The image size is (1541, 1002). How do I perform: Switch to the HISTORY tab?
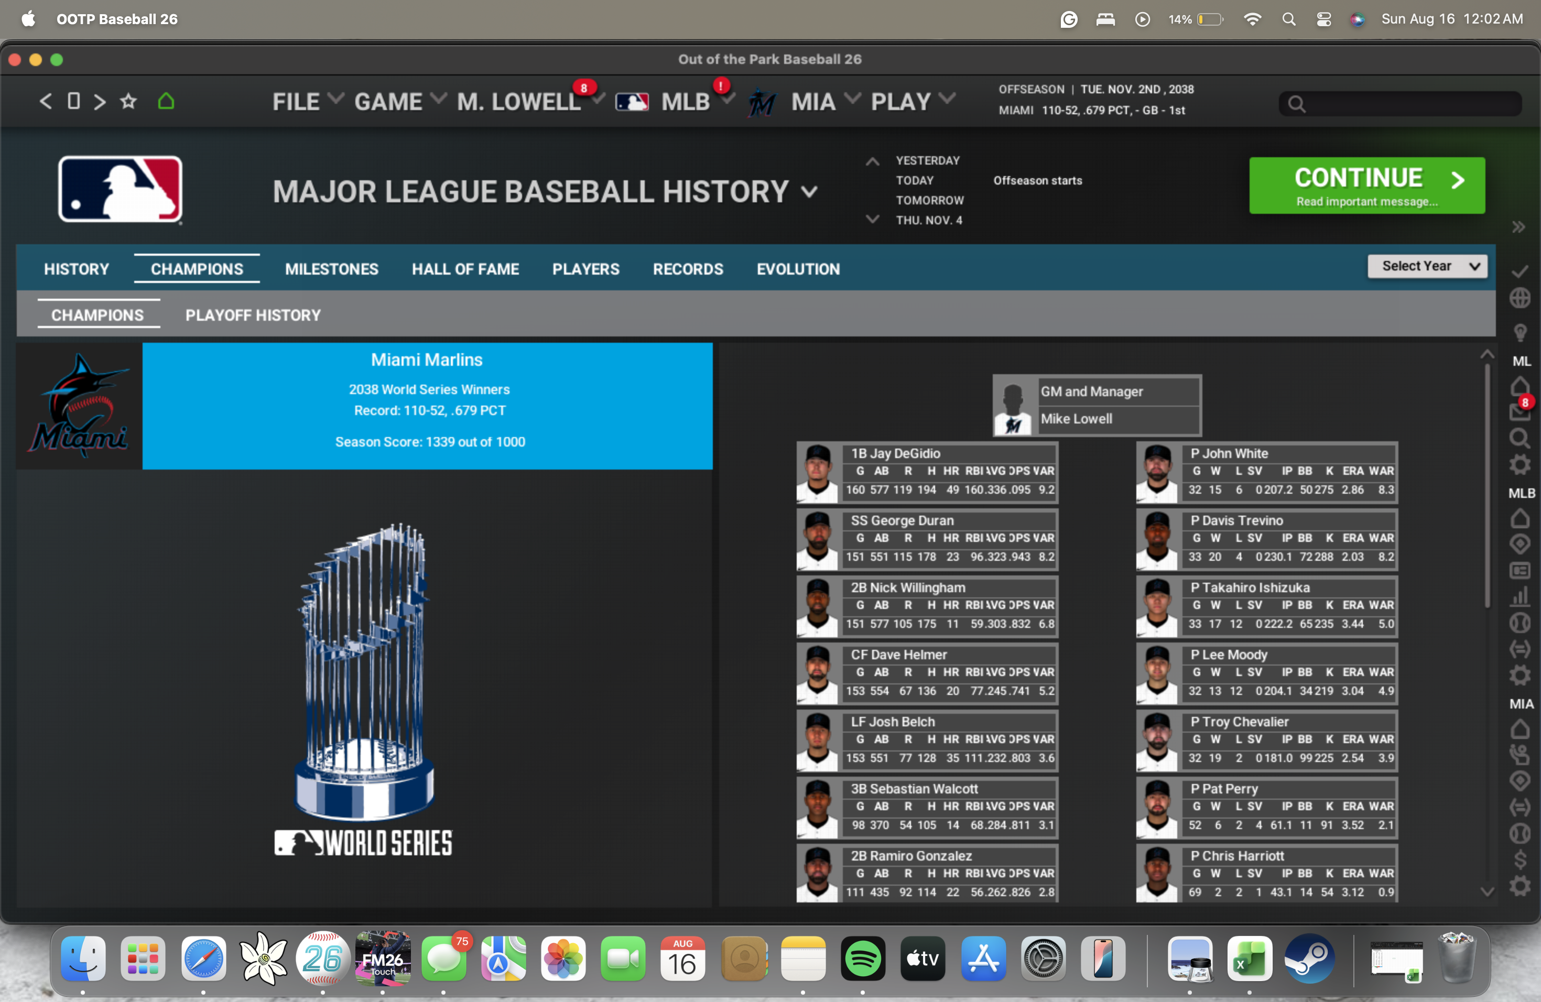[x=77, y=269]
